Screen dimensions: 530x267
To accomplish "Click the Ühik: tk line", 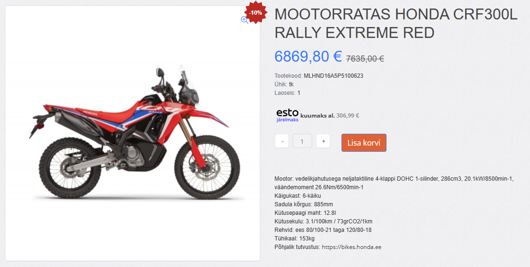I will (284, 84).
